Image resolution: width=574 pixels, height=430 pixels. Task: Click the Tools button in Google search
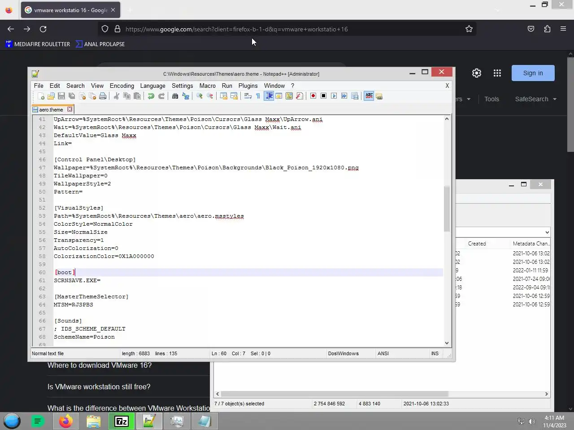(491, 99)
